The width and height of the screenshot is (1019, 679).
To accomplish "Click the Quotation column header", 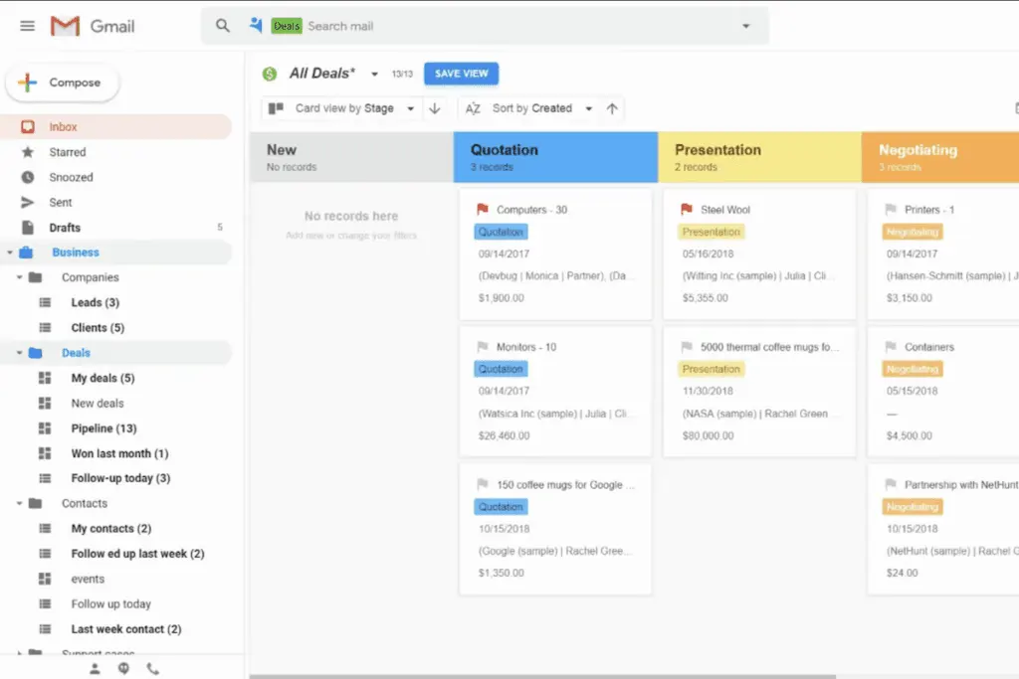I will coord(555,157).
